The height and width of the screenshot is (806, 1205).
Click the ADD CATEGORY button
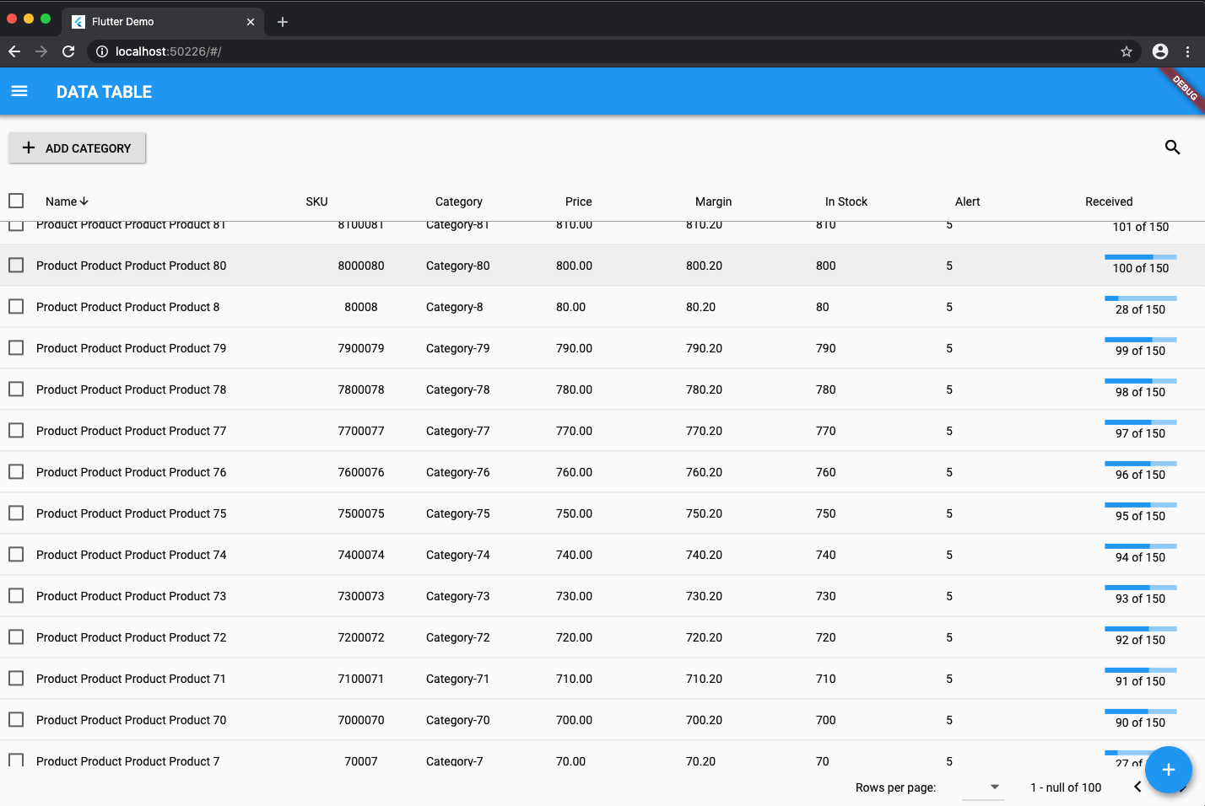(x=77, y=148)
